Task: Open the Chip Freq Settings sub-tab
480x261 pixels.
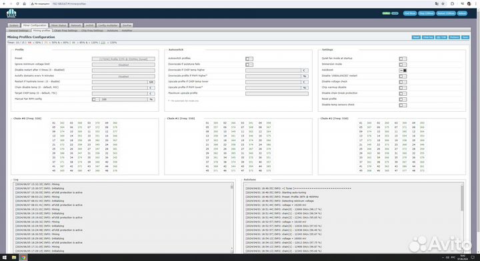Action: (92, 31)
